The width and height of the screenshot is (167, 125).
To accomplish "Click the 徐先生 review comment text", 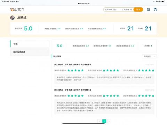I will (x=104, y=107).
